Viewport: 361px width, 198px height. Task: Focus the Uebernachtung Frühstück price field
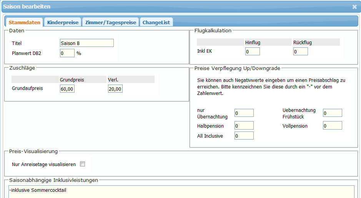point(333,113)
